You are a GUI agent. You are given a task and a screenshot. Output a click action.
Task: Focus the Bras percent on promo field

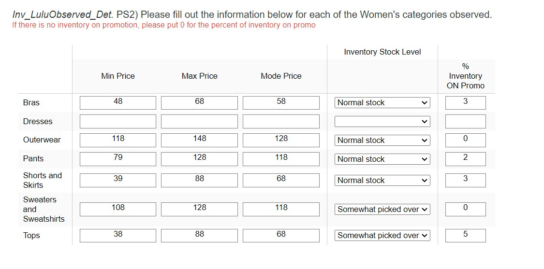(465, 102)
